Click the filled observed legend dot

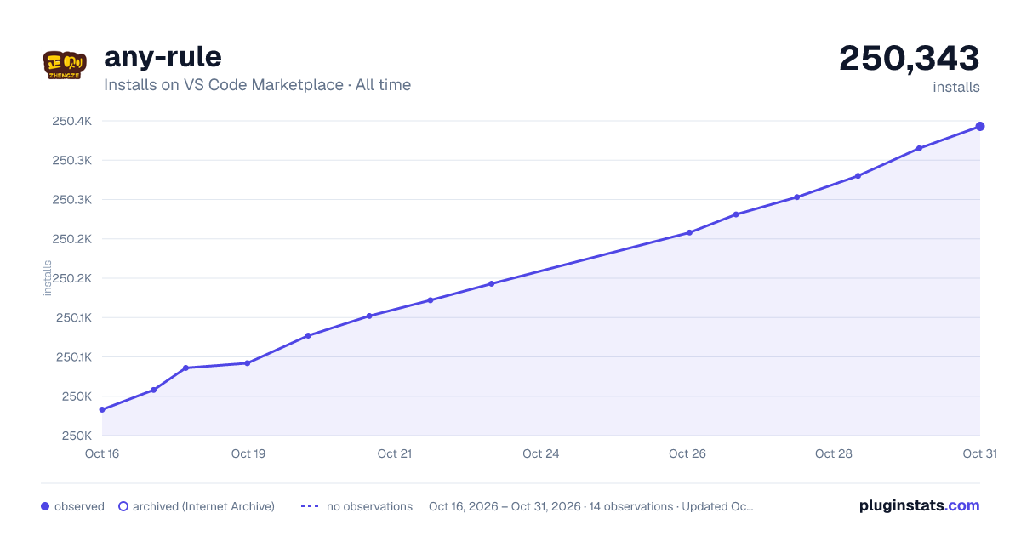click(45, 506)
